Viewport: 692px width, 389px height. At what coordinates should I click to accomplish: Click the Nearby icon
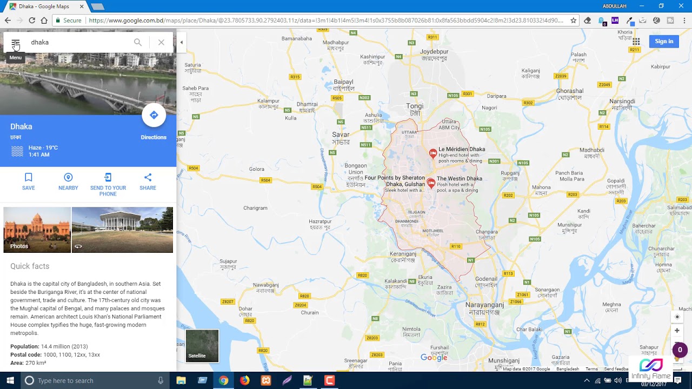pyautogui.click(x=68, y=177)
